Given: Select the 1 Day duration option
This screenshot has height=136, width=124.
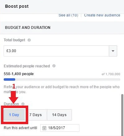Looking at the screenshot, I should click(14, 115).
